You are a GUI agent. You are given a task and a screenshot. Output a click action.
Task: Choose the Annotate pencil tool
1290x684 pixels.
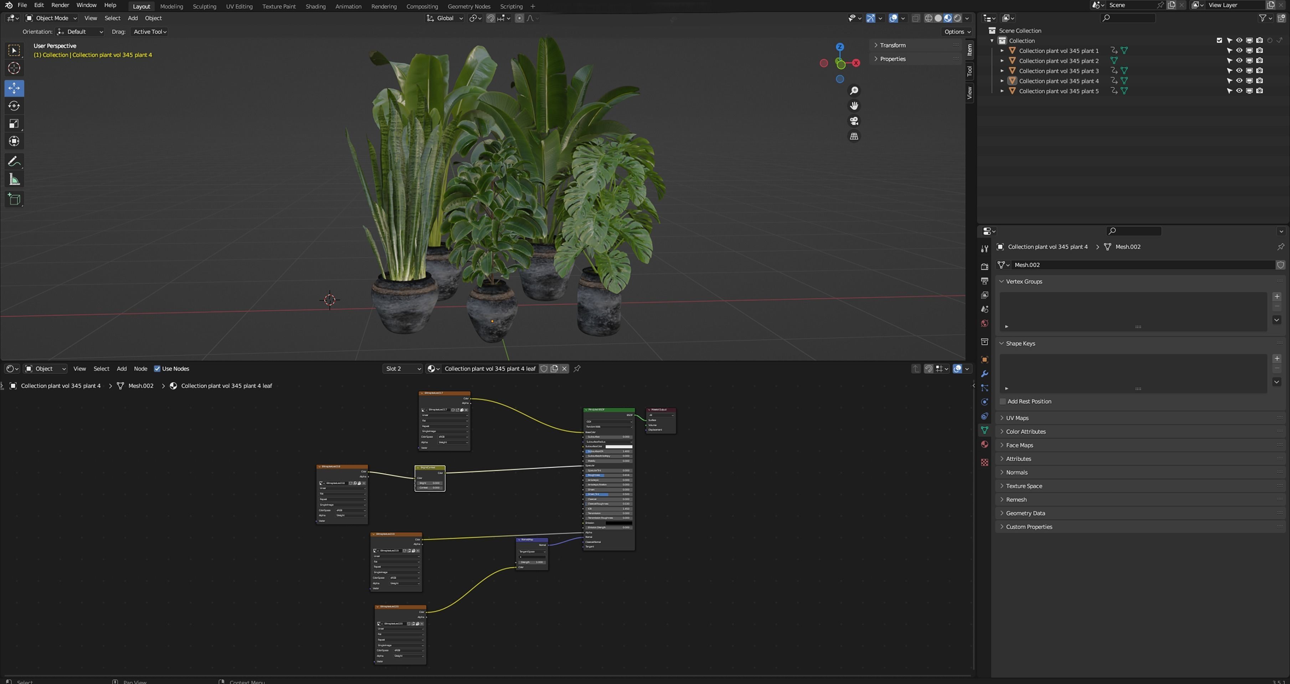14,162
